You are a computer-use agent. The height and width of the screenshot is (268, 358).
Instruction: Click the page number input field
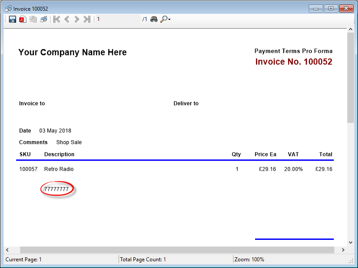(118, 19)
